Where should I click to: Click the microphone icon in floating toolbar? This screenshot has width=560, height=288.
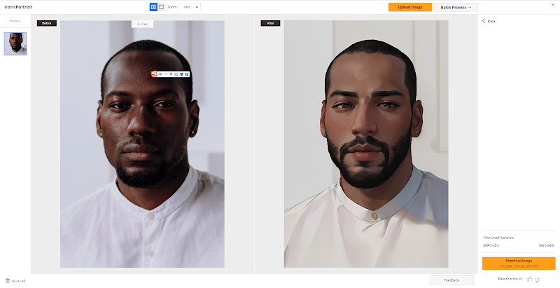click(171, 74)
